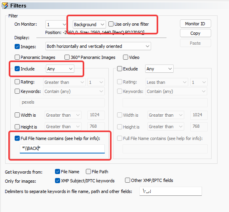Click the Monitor ID button

tap(195, 24)
